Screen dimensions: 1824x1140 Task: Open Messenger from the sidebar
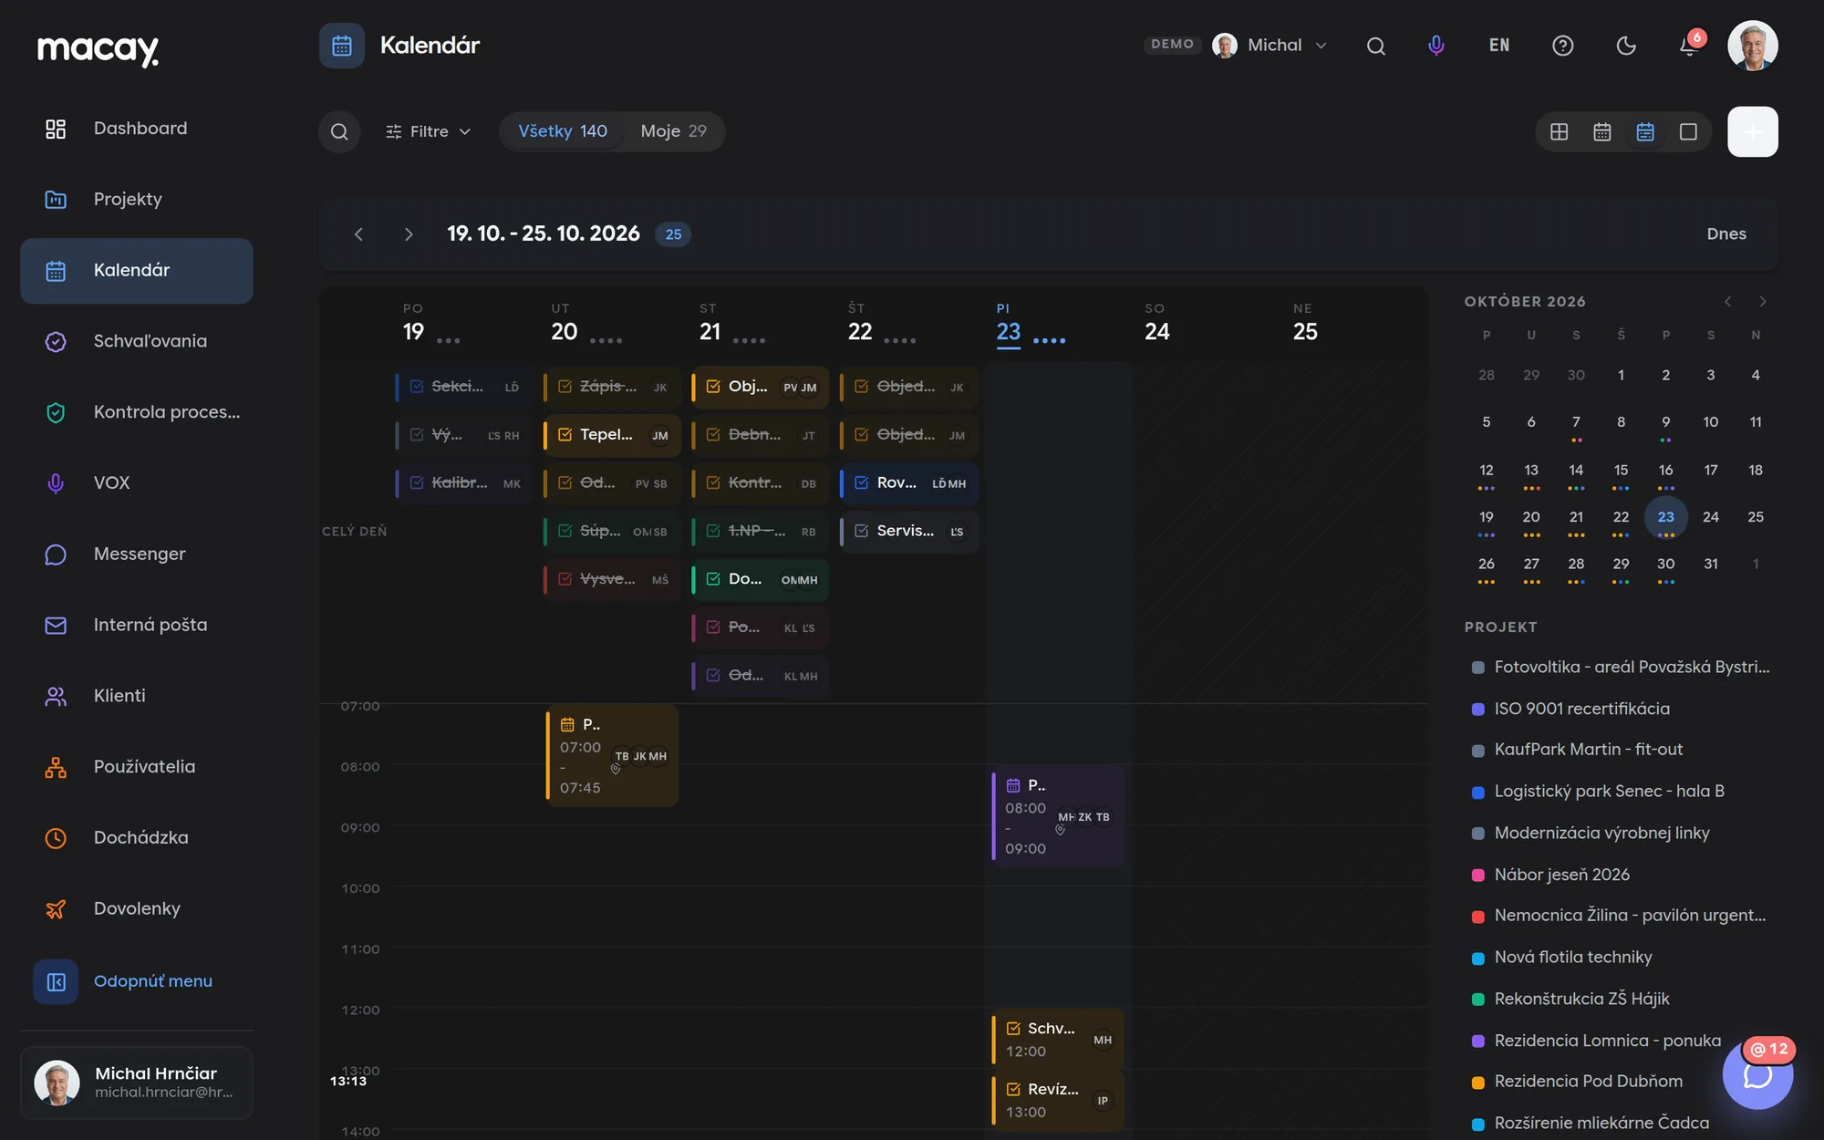coord(137,554)
